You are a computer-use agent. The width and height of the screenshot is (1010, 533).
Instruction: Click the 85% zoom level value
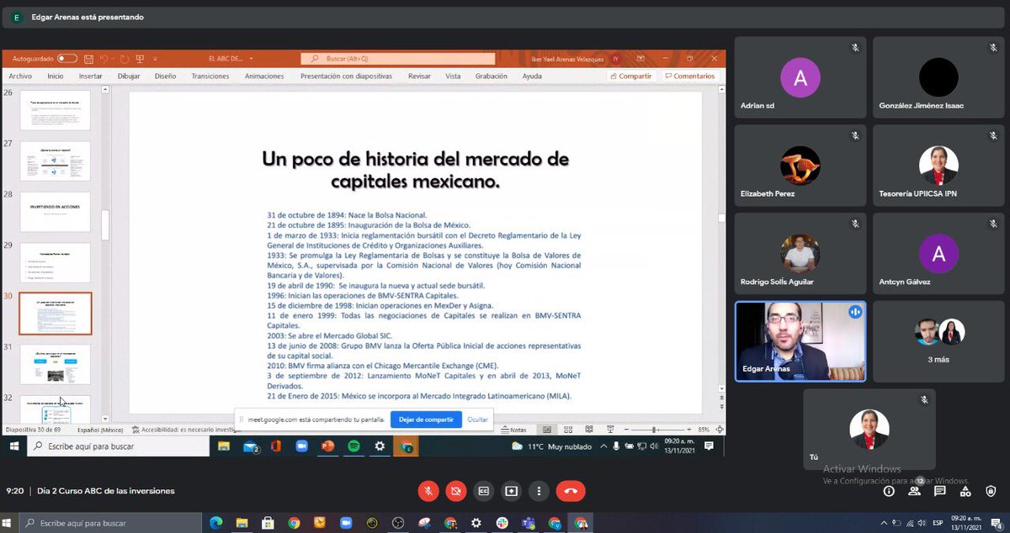(704, 430)
